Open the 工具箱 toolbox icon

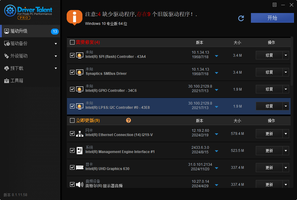(7, 81)
